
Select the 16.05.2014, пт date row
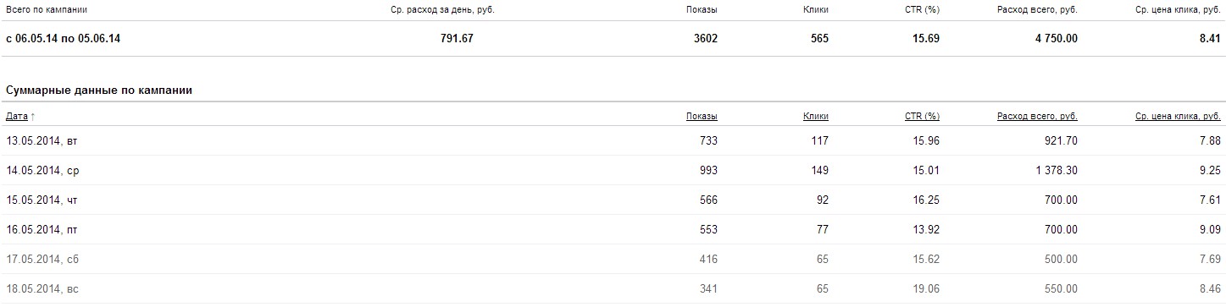point(613,229)
